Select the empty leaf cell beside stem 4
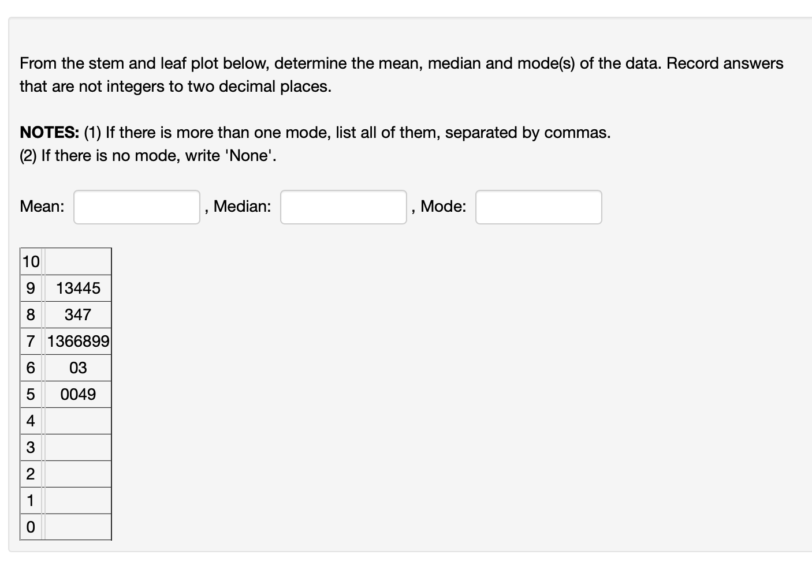Image resolution: width=812 pixels, height=562 pixels. point(78,421)
